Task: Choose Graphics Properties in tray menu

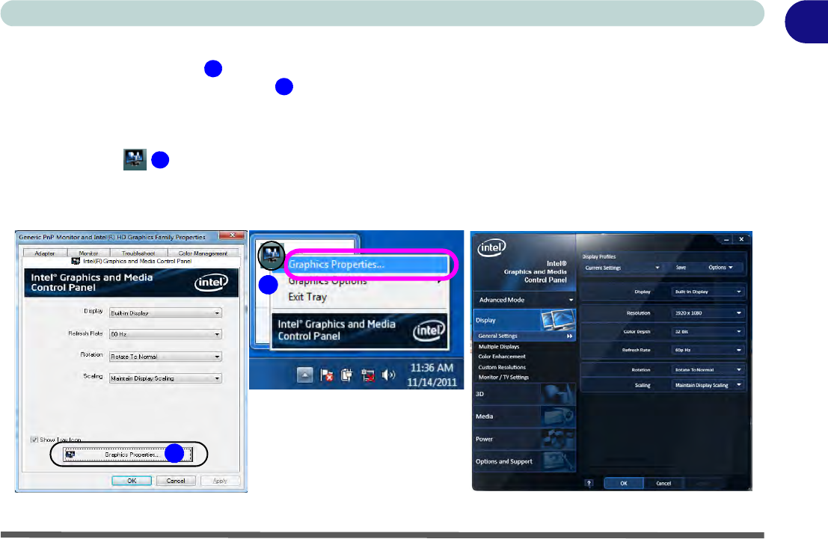Action: tap(368, 265)
